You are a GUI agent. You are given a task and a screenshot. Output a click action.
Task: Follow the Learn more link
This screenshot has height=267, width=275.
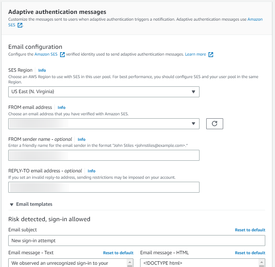pos(195,54)
